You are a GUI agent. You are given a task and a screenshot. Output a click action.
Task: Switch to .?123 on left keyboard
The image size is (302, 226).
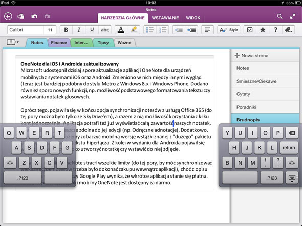click(x=23, y=178)
